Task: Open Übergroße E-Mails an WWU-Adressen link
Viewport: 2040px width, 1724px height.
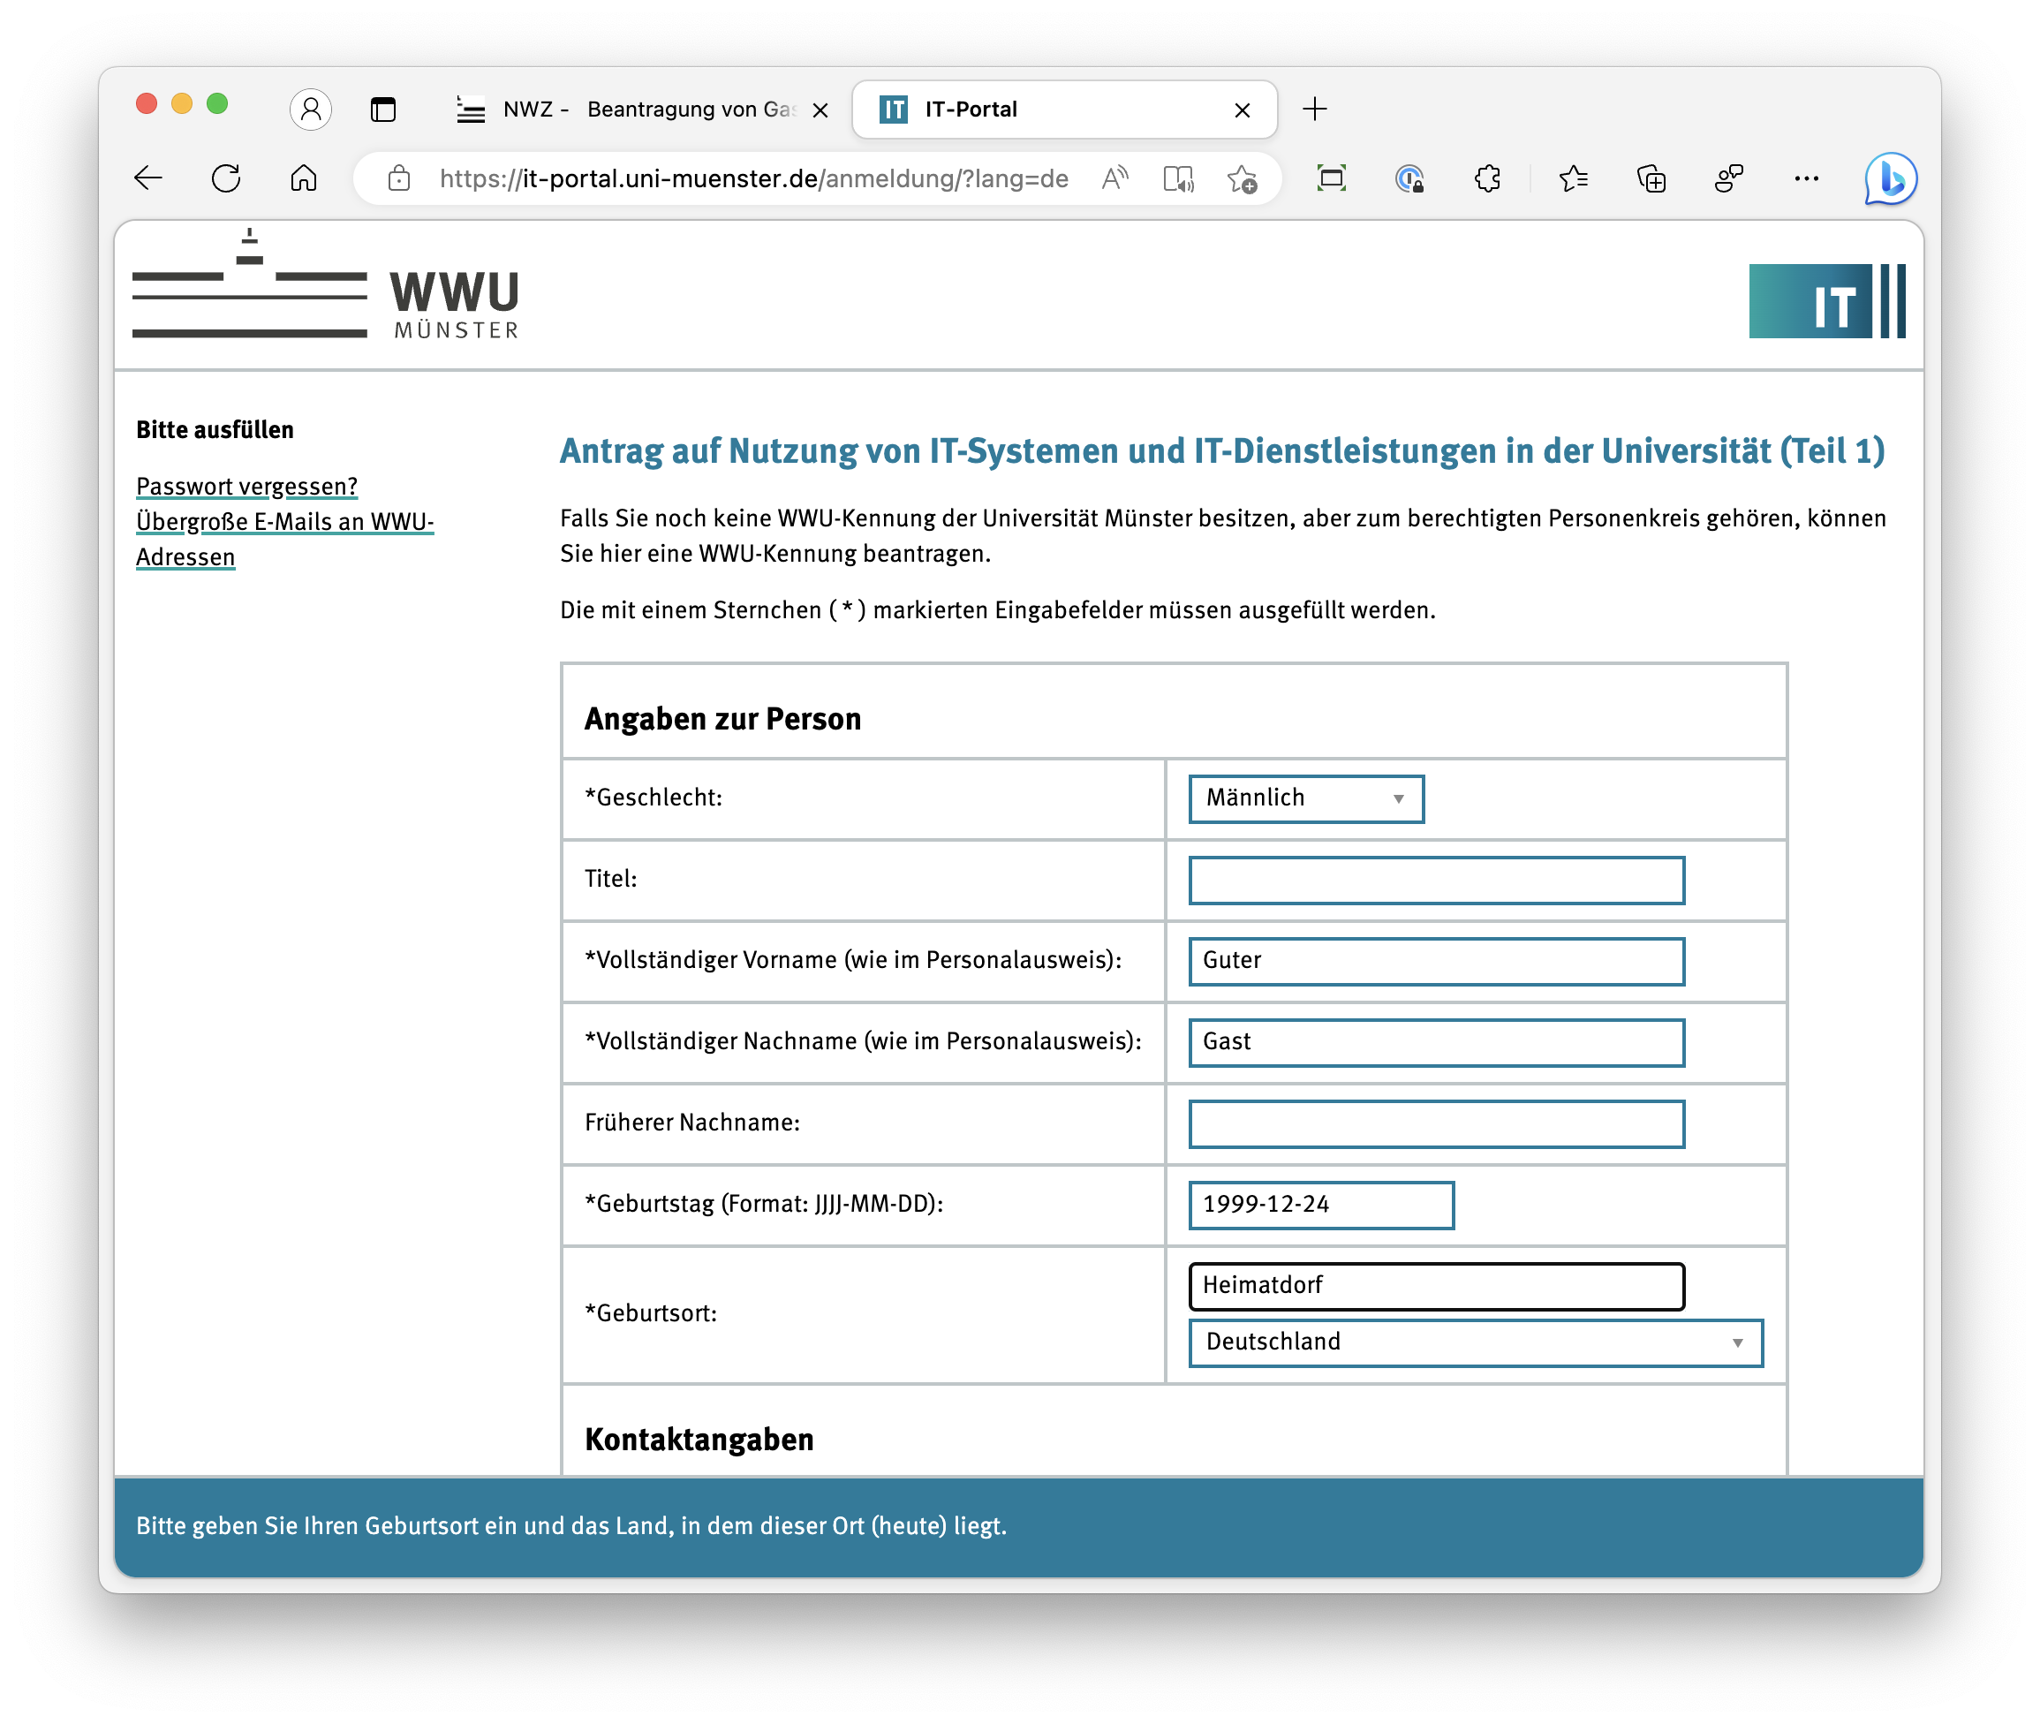Action: [x=284, y=522]
